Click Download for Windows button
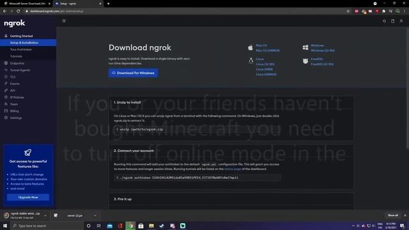Viewport: 409px width, 230px height. 133,73
